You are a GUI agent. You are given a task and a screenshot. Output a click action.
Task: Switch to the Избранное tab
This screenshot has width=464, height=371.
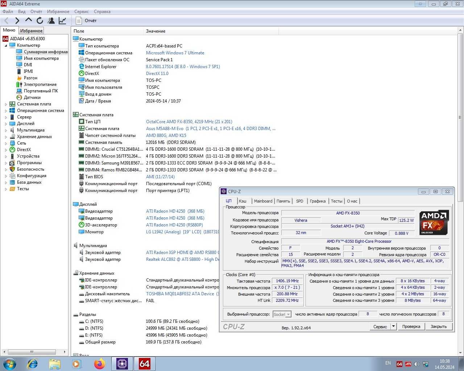click(31, 31)
